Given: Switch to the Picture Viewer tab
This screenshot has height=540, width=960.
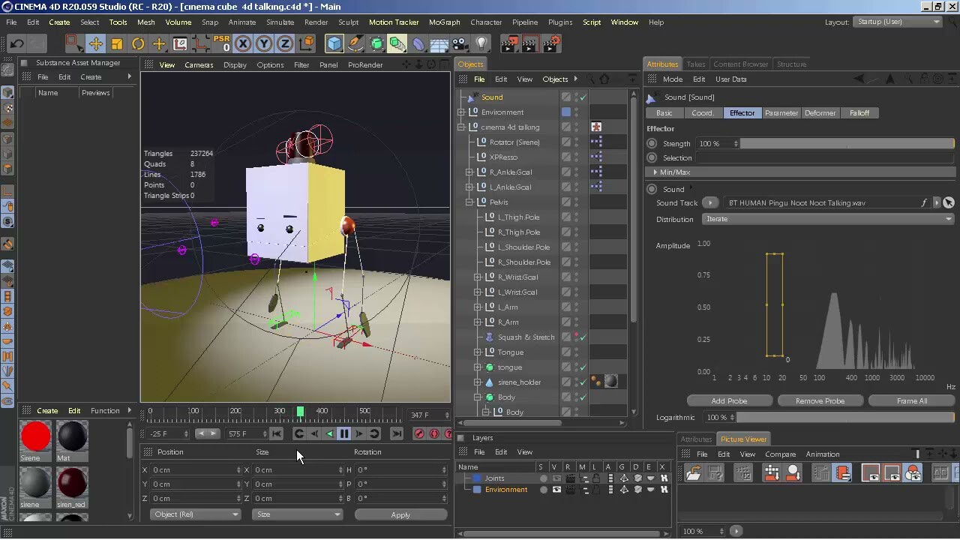Looking at the screenshot, I should pos(742,439).
